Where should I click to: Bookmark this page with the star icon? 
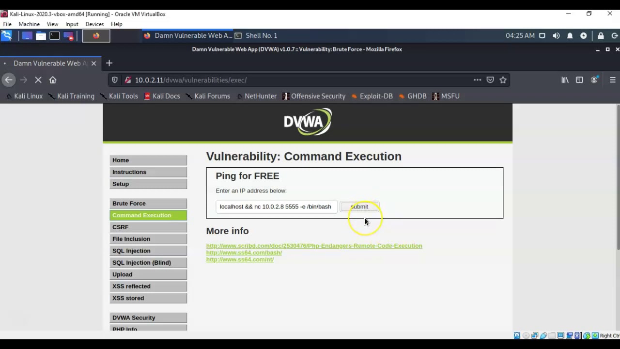503,80
